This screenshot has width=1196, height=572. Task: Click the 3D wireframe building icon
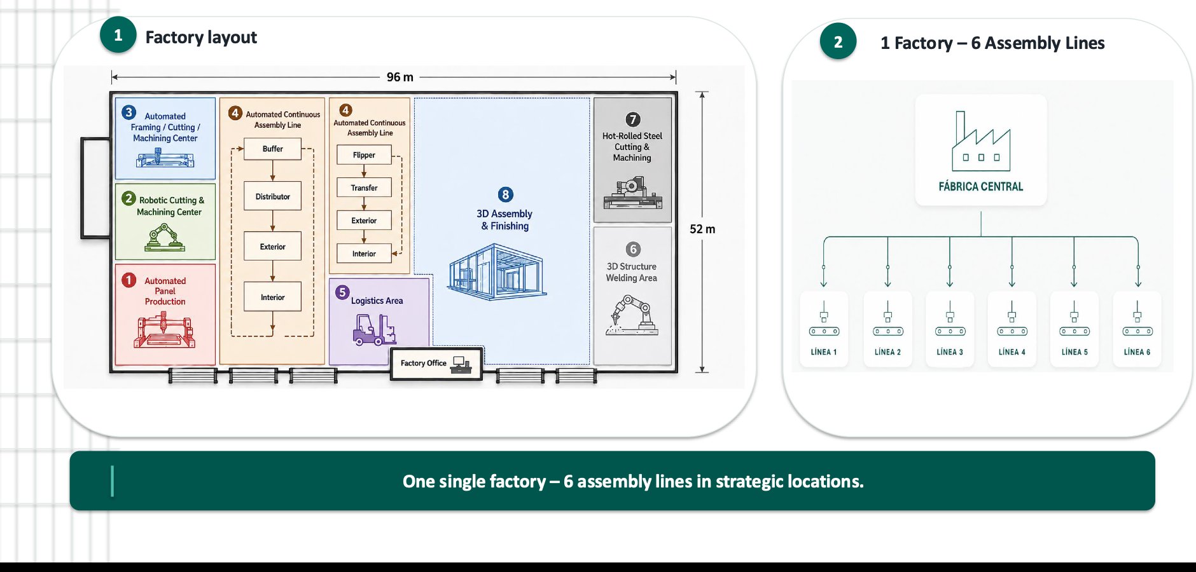coord(497,272)
